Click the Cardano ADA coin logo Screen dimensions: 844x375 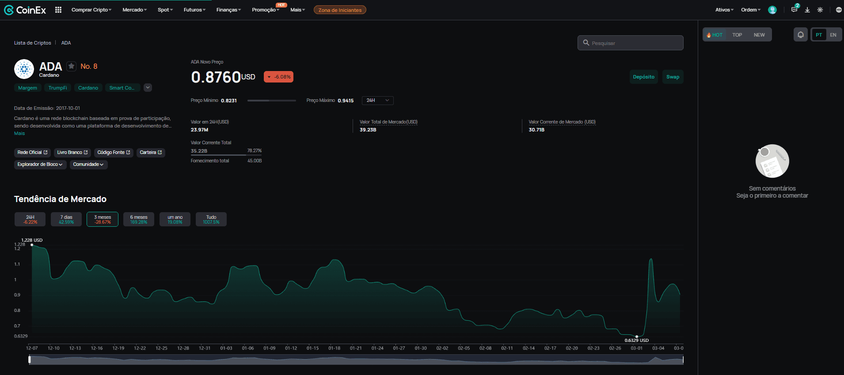pos(24,69)
